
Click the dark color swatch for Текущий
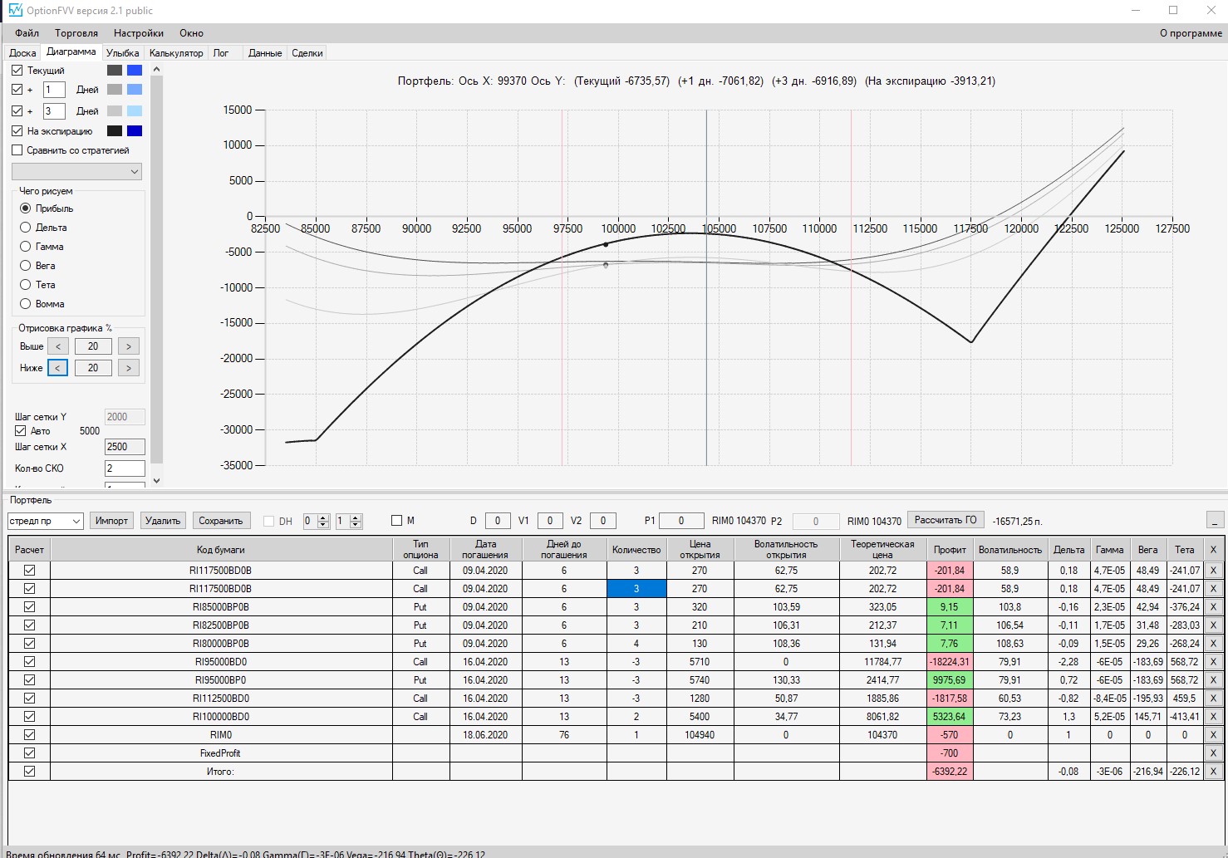115,71
